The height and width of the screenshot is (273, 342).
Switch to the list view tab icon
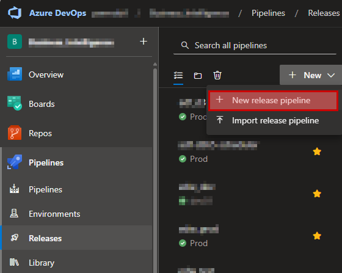178,76
